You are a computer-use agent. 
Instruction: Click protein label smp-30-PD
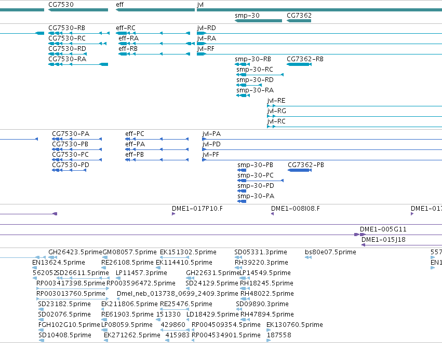tap(256, 186)
